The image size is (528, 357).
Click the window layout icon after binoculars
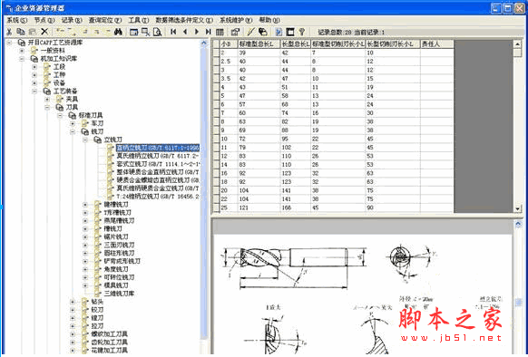(133, 32)
